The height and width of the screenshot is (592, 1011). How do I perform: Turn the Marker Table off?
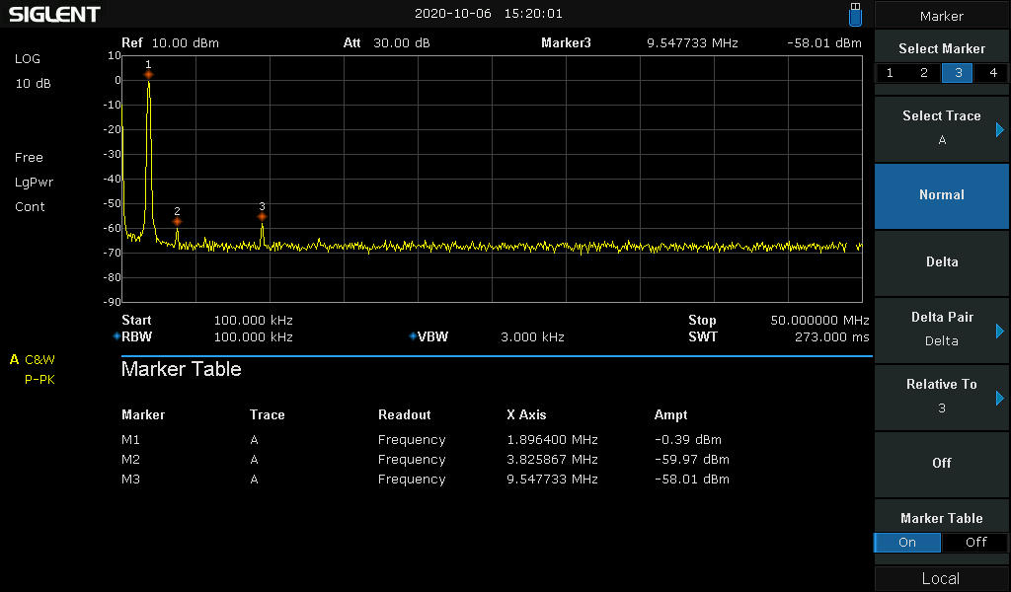pos(974,542)
